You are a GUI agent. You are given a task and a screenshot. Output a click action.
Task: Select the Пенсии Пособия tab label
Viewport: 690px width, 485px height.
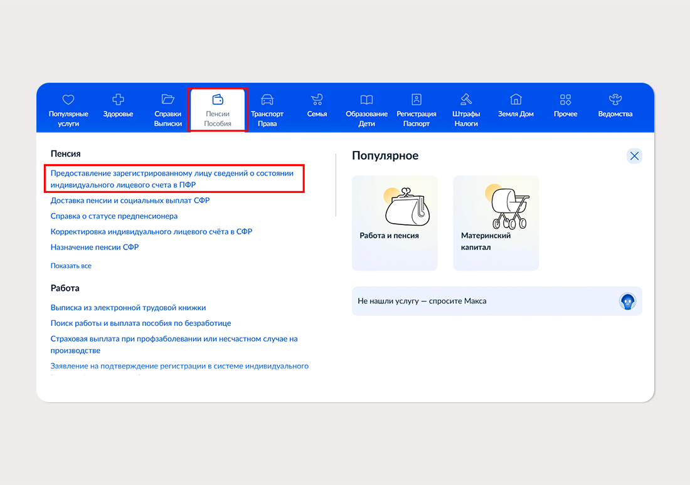(x=218, y=118)
